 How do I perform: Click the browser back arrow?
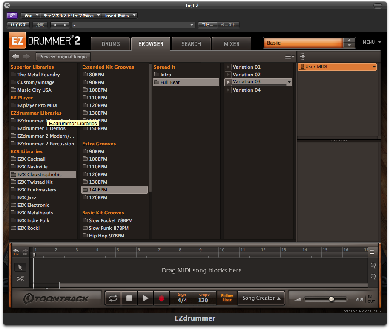(x=15, y=57)
